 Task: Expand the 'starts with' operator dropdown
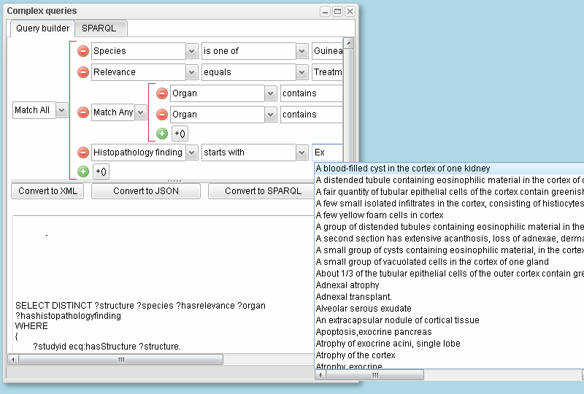tap(301, 152)
